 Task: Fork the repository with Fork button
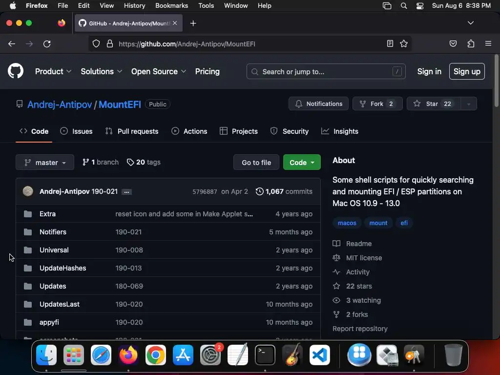tap(377, 104)
